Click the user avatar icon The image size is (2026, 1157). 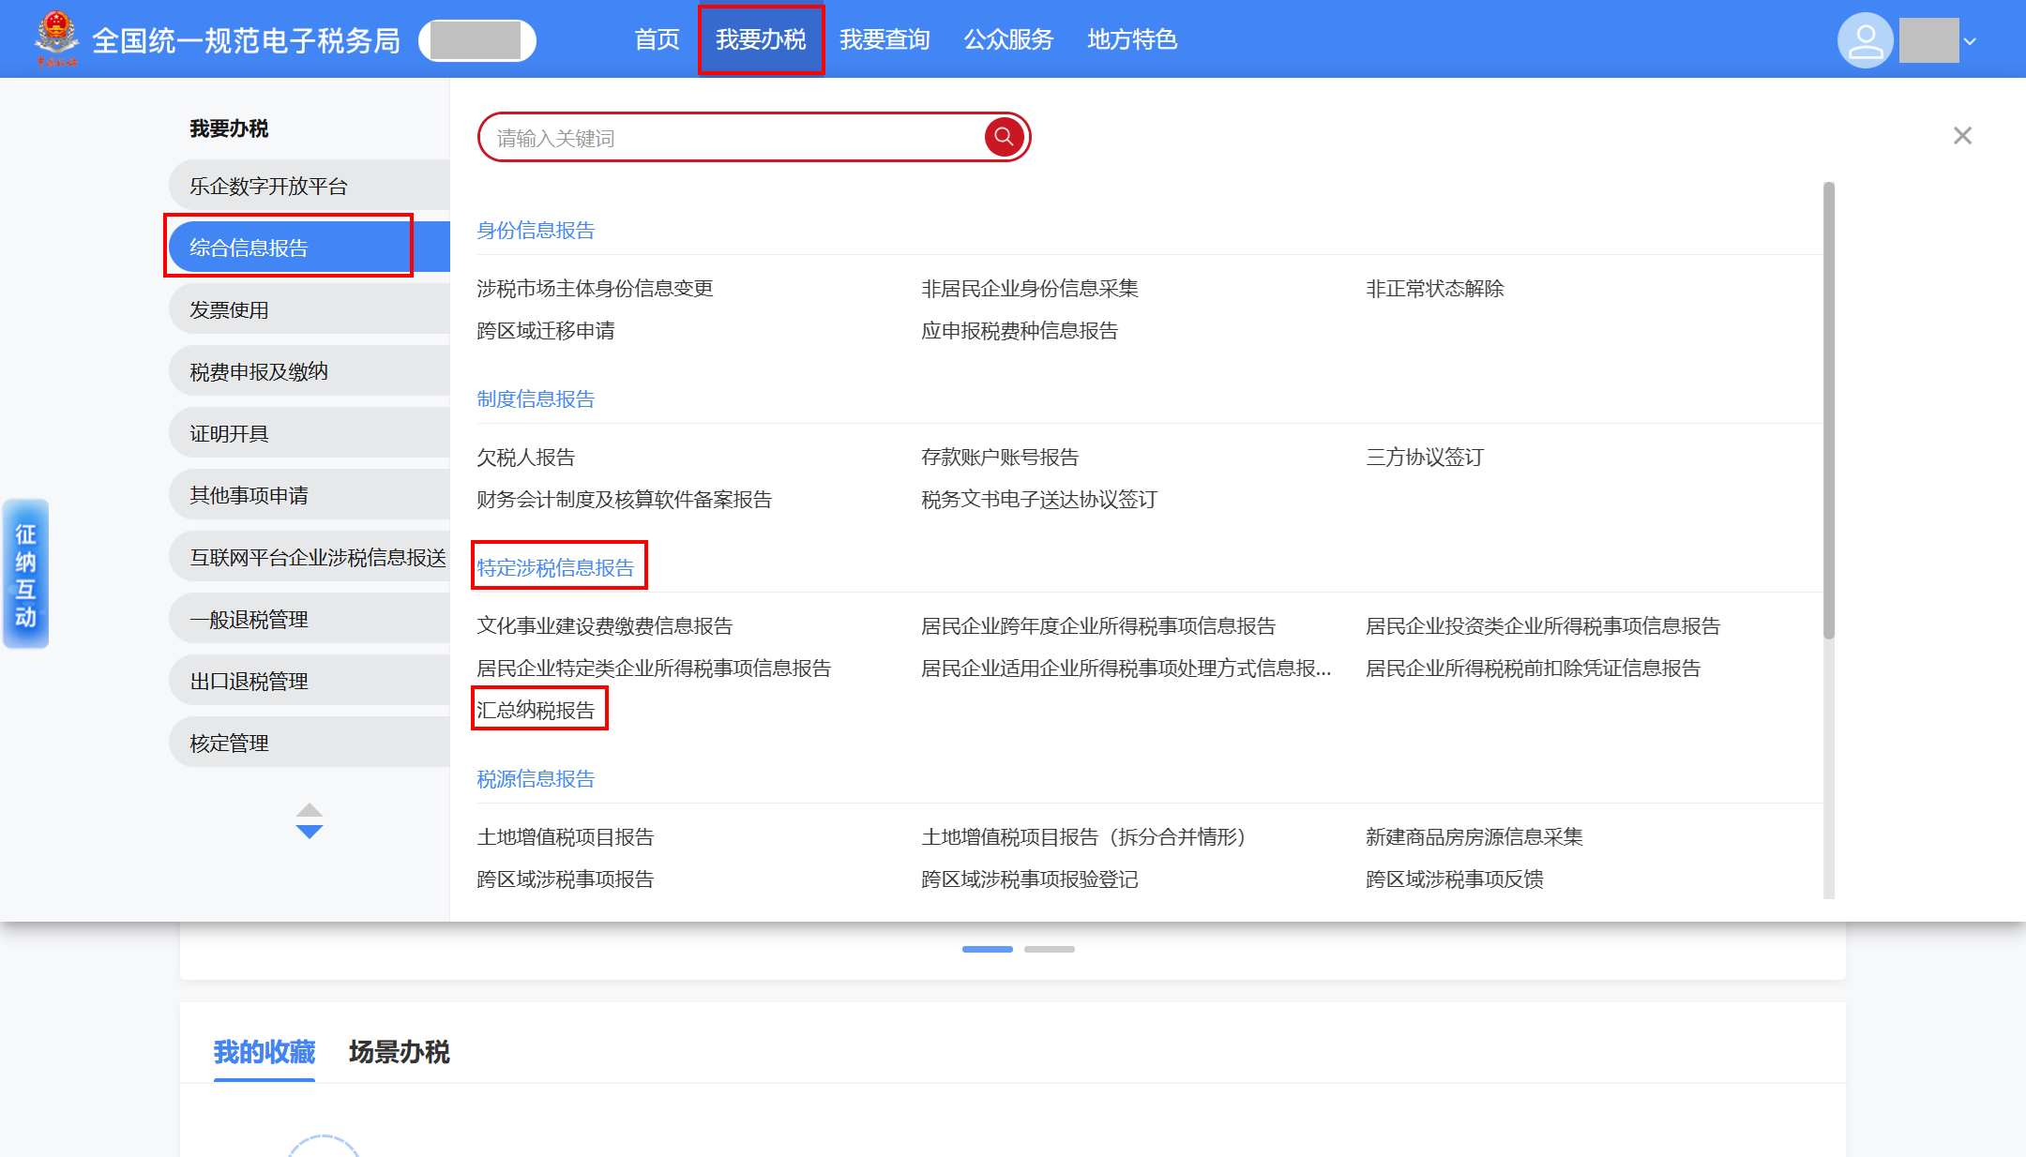click(1865, 40)
